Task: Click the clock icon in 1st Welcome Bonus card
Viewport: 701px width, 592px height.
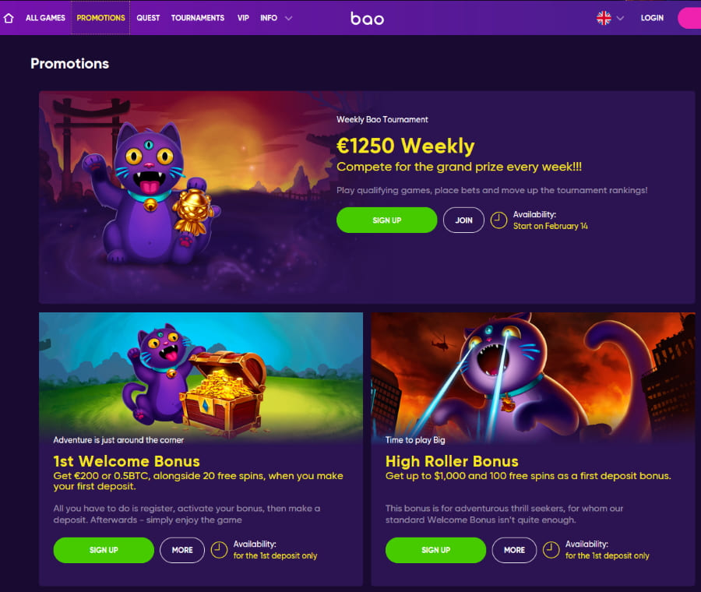Action: pos(219,550)
